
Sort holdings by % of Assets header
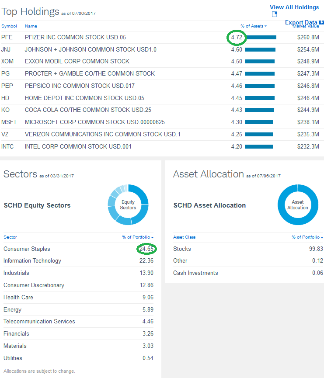[254, 26]
